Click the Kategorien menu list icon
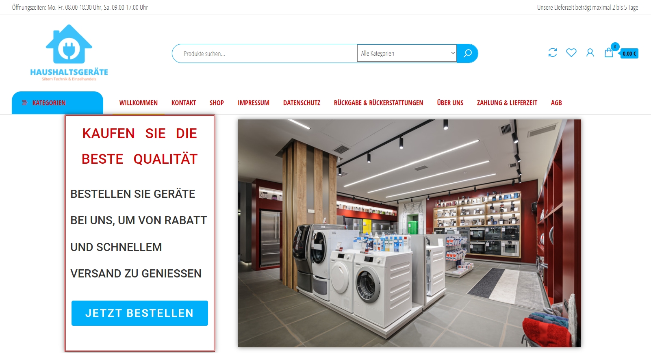651x353 pixels. (x=24, y=103)
